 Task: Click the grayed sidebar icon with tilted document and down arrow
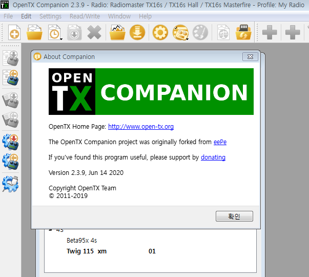tap(11, 100)
